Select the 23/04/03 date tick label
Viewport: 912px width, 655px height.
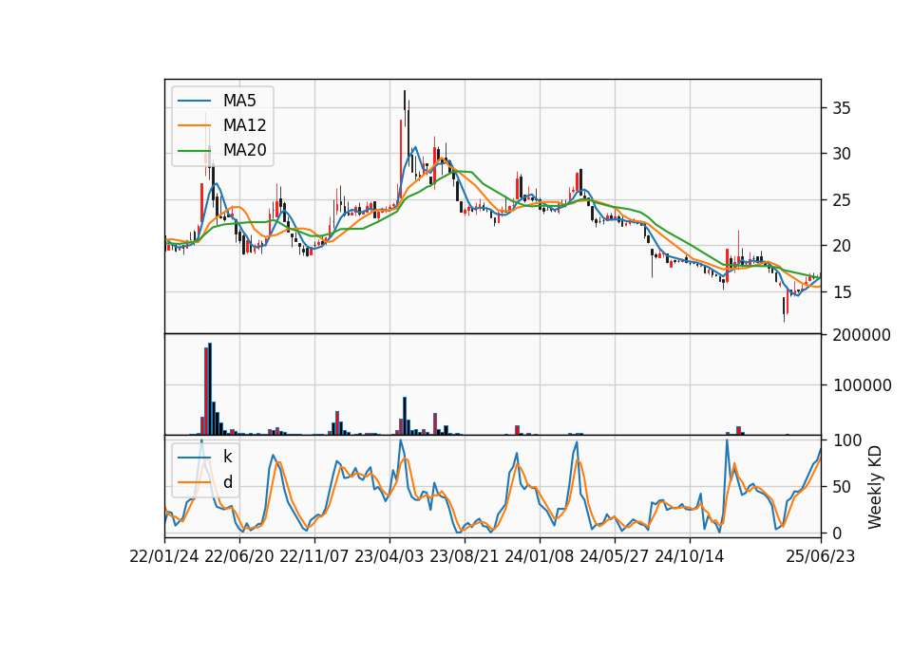389,556
